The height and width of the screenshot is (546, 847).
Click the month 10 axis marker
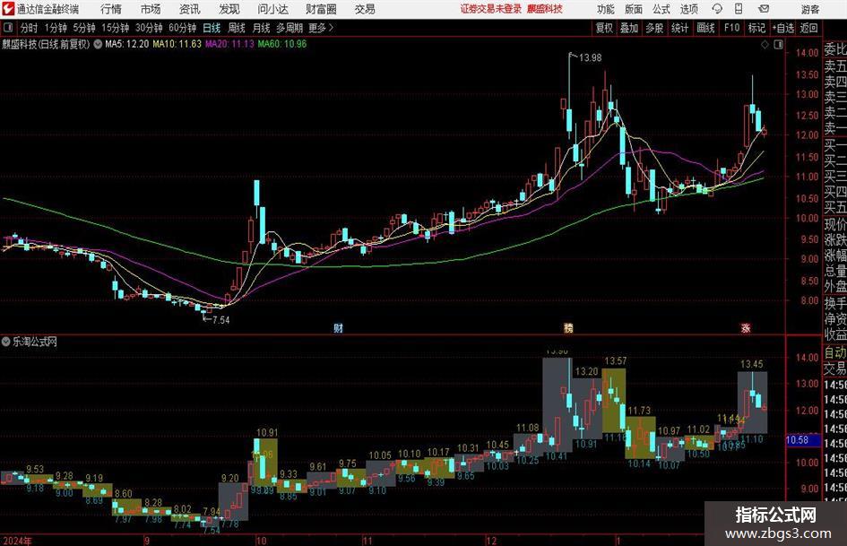coord(262,541)
